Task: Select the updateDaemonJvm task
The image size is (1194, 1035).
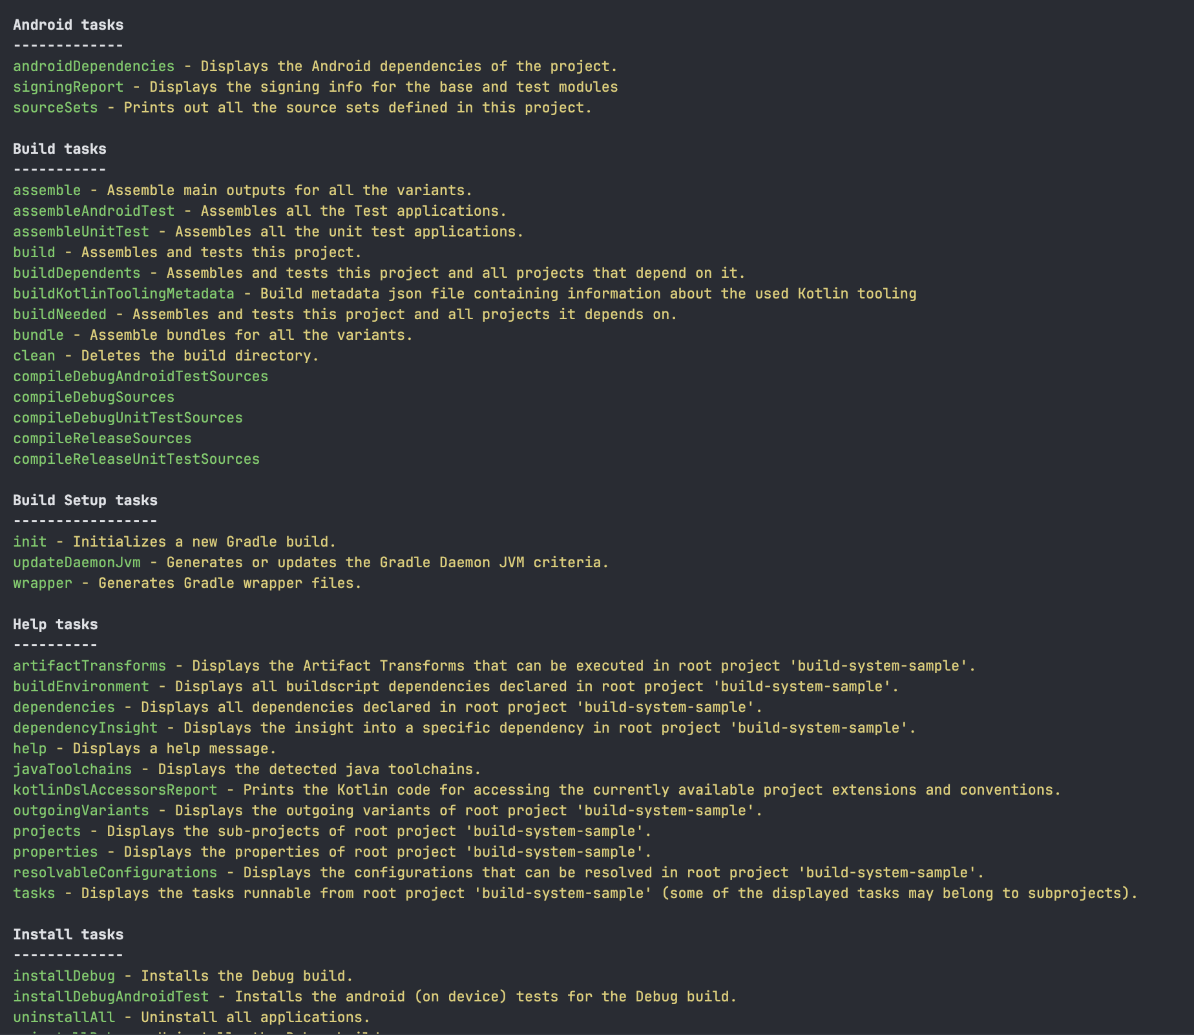Action: tap(77, 563)
